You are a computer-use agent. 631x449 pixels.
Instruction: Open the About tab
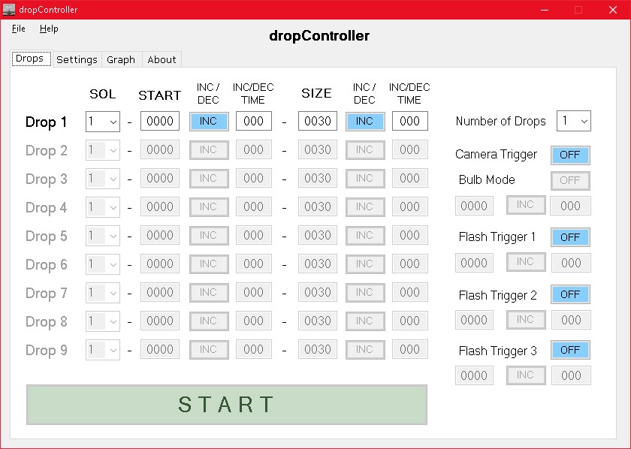pyautogui.click(x=162, y=59)
